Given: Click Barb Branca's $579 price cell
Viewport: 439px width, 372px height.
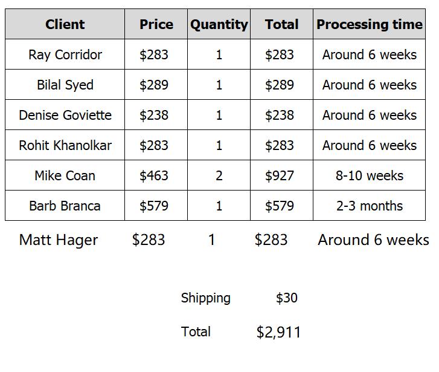Looking at the screenshot, I should coord(154,206).
